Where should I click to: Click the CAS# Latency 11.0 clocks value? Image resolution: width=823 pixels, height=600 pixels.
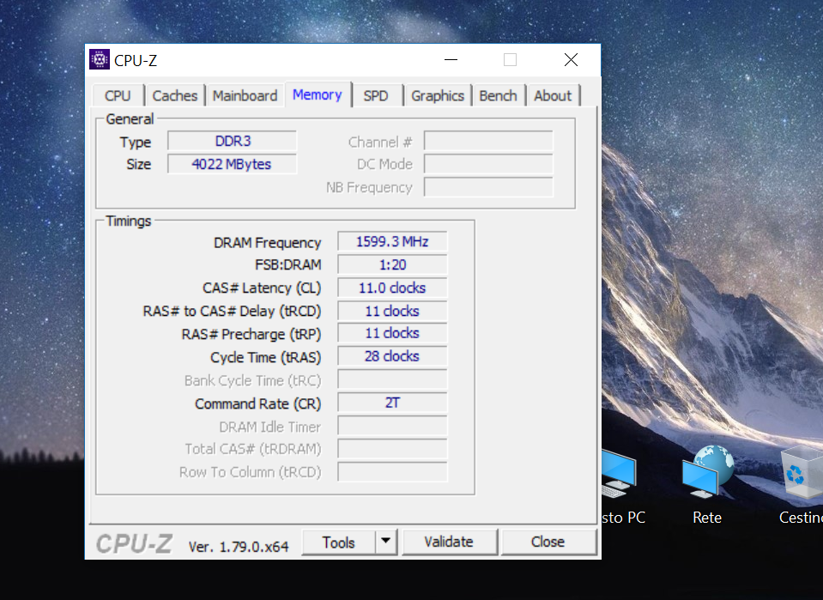(392, 288)
